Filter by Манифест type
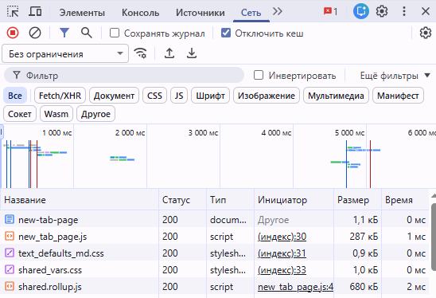Screen dimensions: 436x298 (x=398, y=96)
